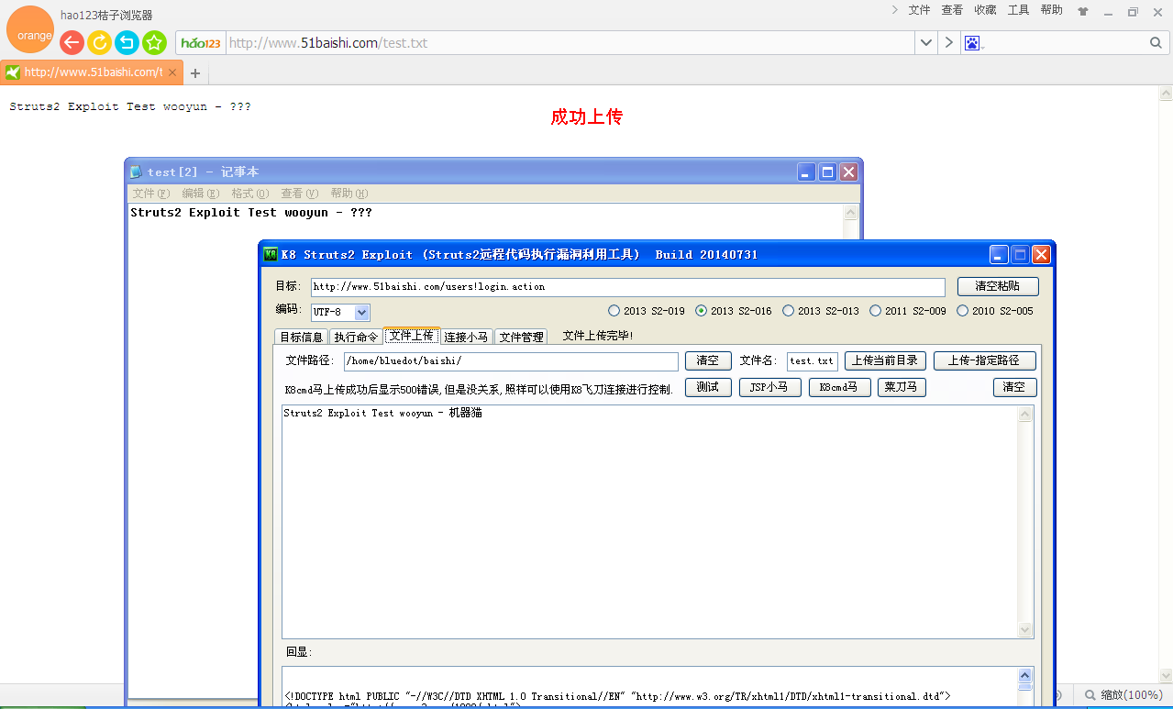Viewport: 1173px width, 709px height.
Task: Go back with the red arrow button
Action: tap(72, 42)
